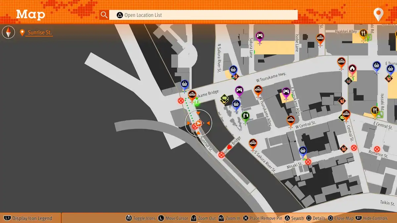The width and height of the screenshot is (397, 223).
Task: Click the magnifying glass search icon
Action: coord(104,15)
